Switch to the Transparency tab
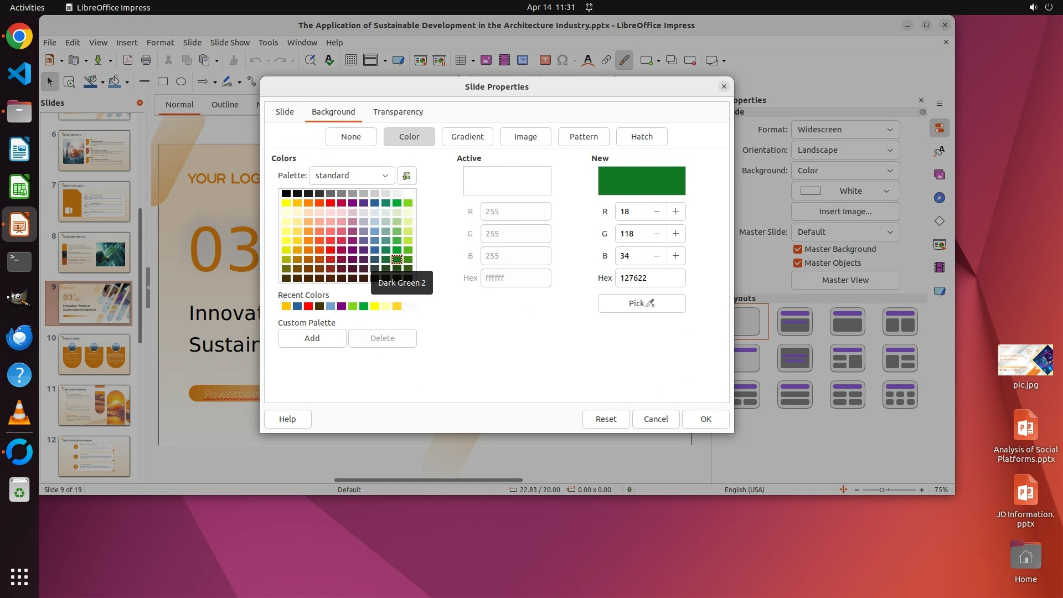 pyautogui.click(x=398, y=112)
